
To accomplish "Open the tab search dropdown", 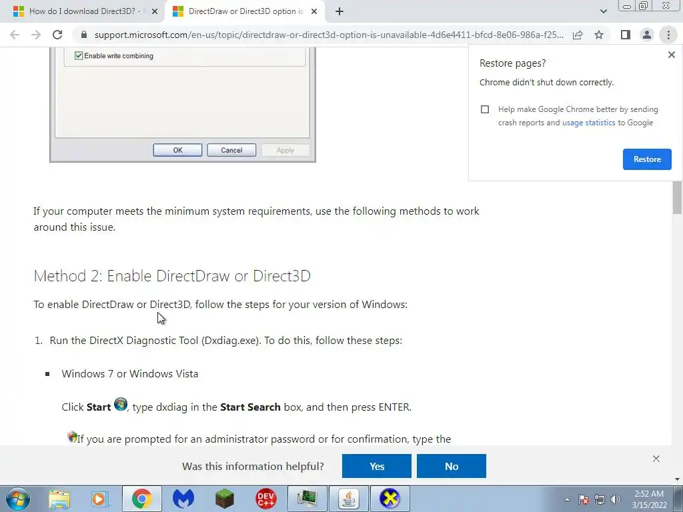I will click(603, 11).
